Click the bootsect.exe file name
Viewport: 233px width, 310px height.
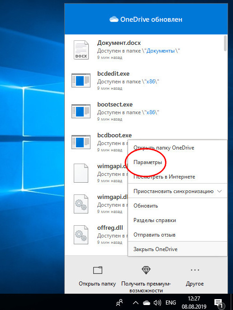click(x=115, y=105)
